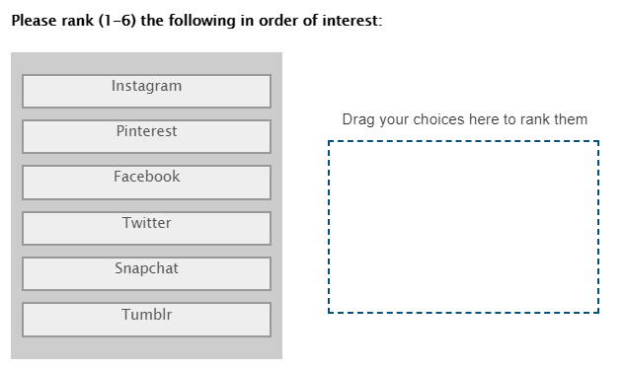Screen dimensions: 625x371
Task: Click the gray panel area below Tumblr
Action: pos(146,348)
